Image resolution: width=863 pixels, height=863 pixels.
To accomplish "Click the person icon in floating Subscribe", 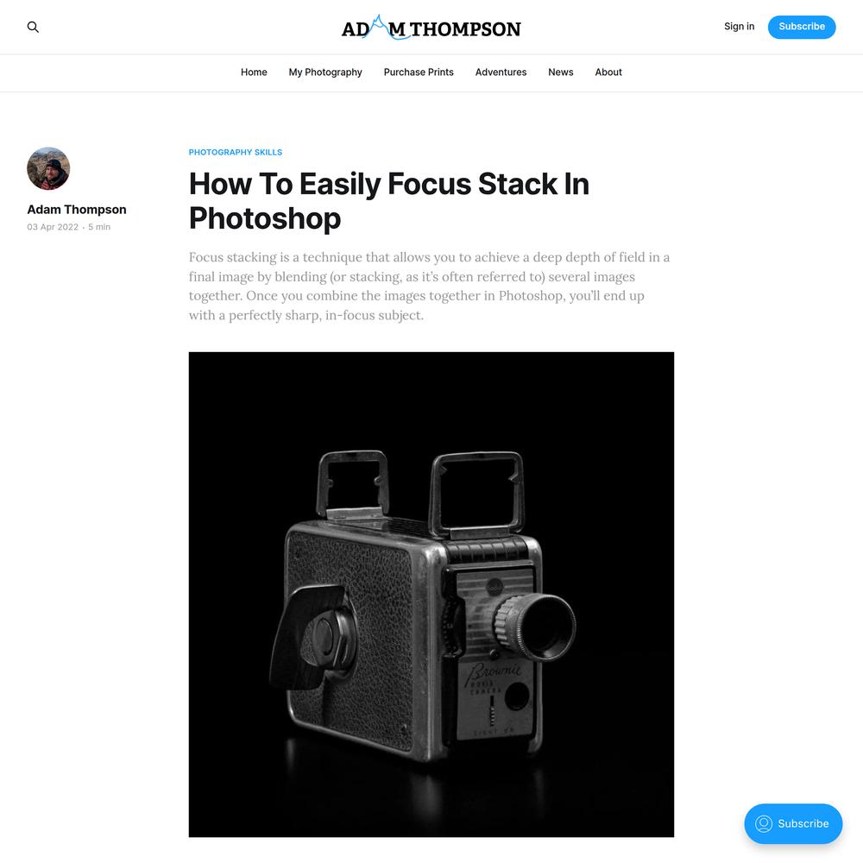I will coord(764,823).
